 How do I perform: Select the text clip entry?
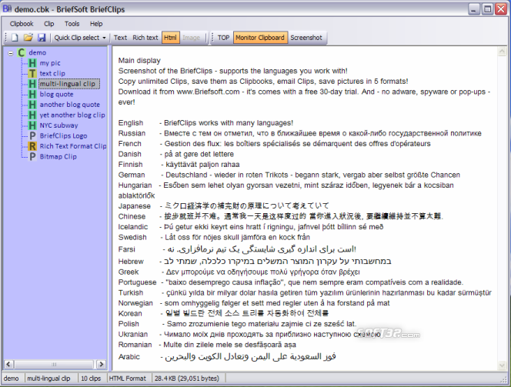pyautogui.click(x=52, y=73)
